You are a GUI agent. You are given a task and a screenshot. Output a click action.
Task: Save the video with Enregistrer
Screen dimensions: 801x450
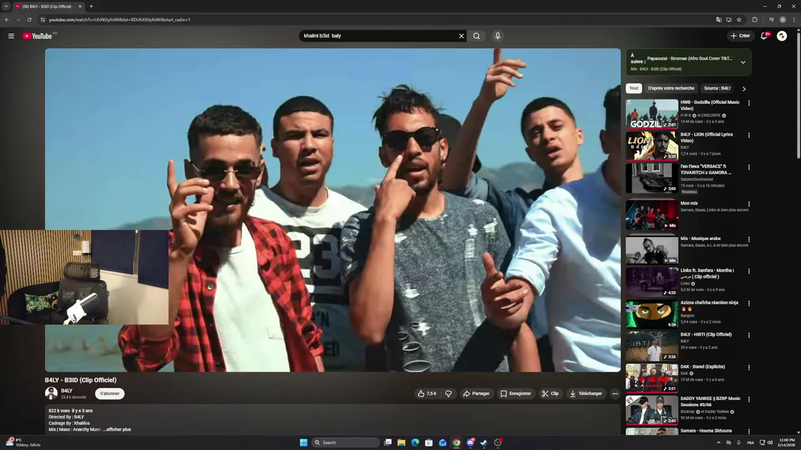point(516,394)
